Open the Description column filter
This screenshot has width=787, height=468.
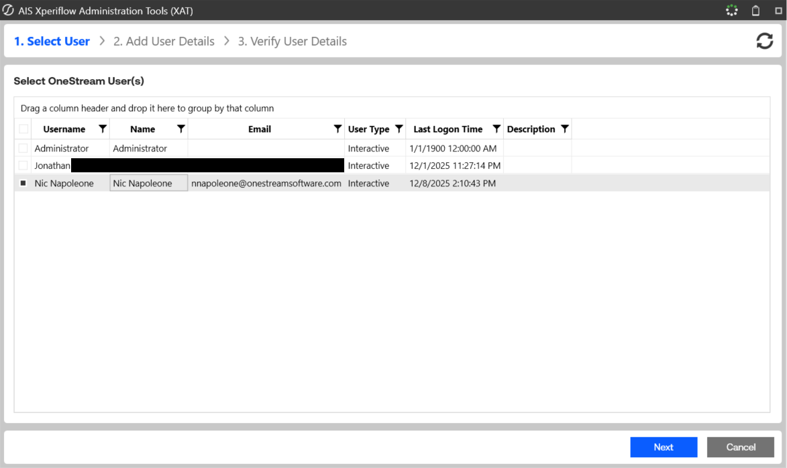565,129
